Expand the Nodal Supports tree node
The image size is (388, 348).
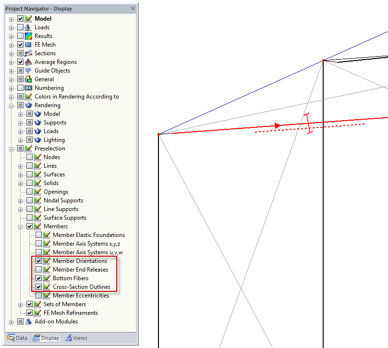(20, 201)
